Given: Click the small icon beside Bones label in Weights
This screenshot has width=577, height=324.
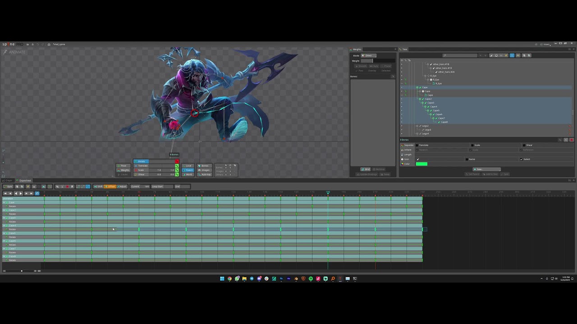Looking at the screenshot, I should [x=393, y=76].
